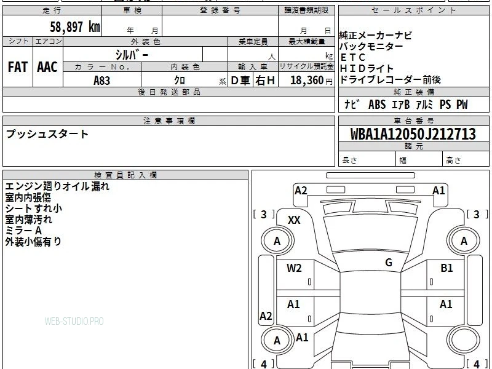Viewport: 492px width, 369px height.
Task: Click the 外装色 header
Action: click(146, 41)
